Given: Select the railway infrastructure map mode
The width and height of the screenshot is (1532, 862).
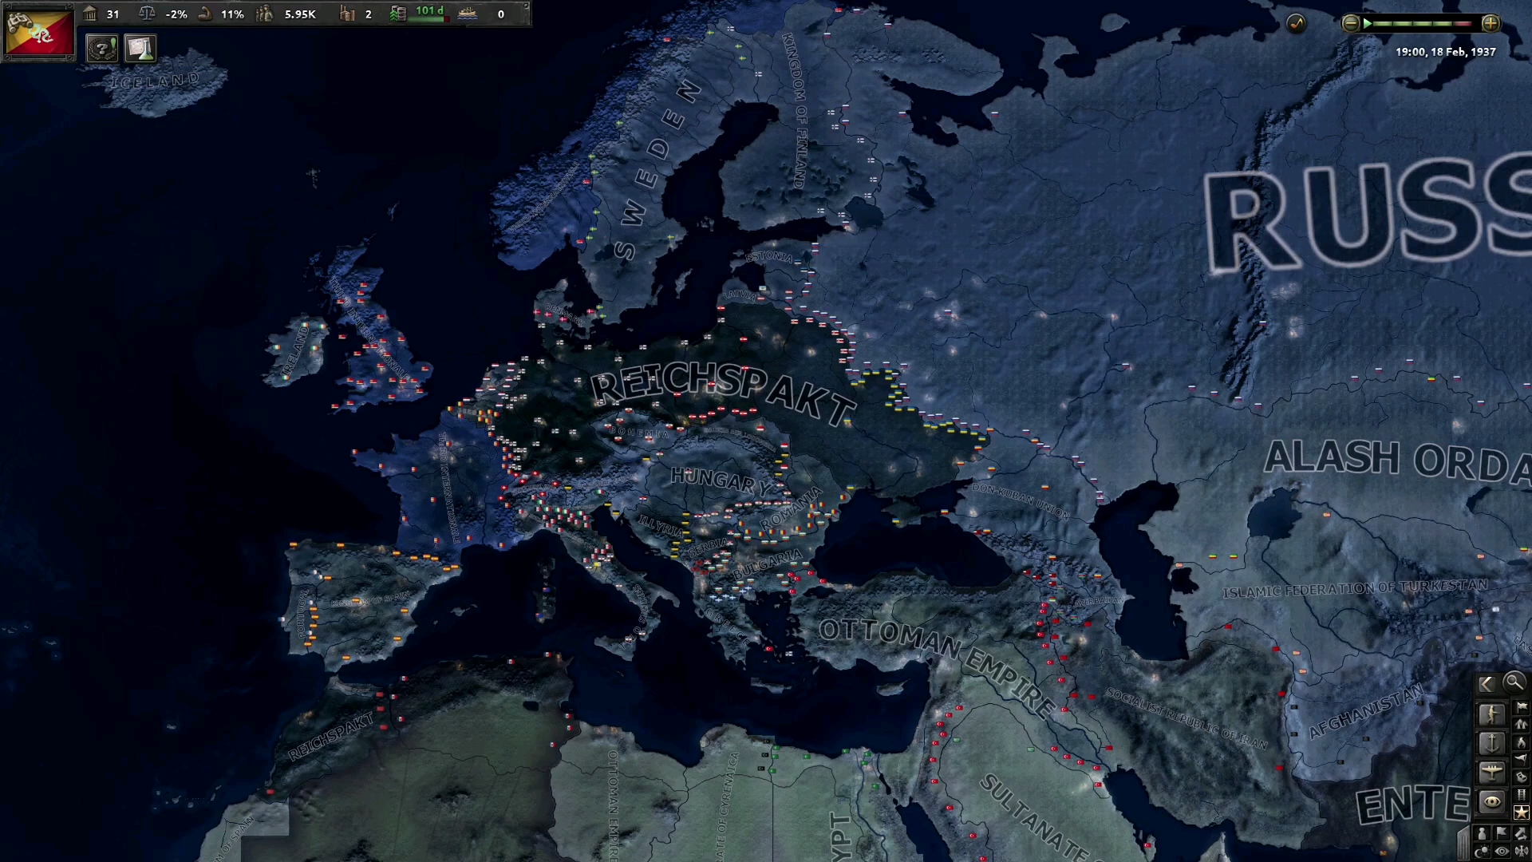Looking at the screenshot, I should pyautogui.click(x=1522, y=794).
